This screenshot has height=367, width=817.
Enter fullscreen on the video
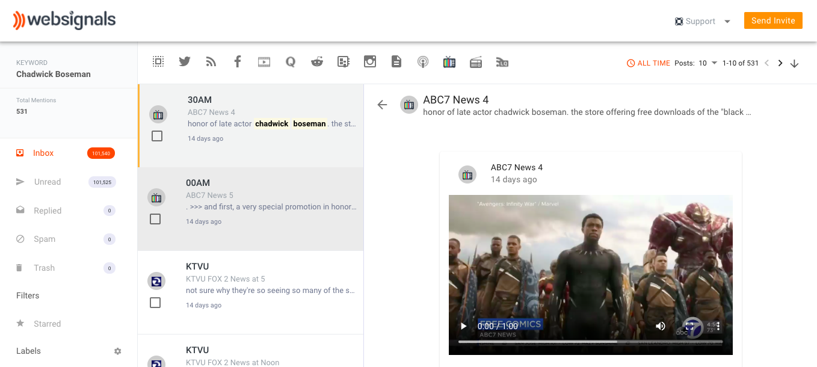click(x=690, y=326)
